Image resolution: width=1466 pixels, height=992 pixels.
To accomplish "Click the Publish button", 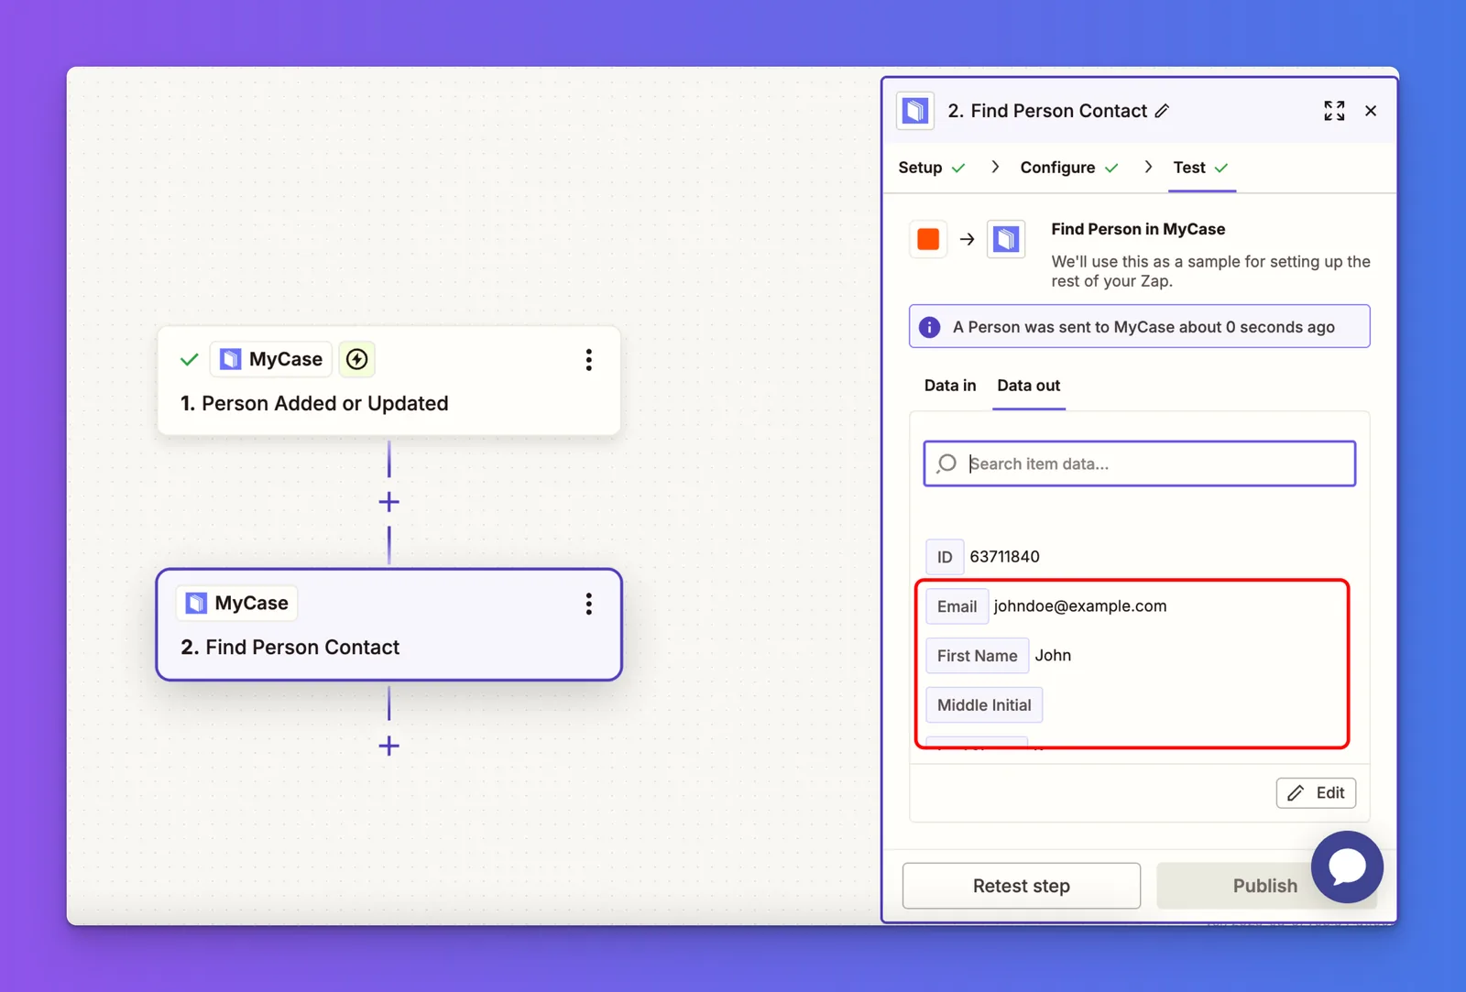I will [1265, 886].
